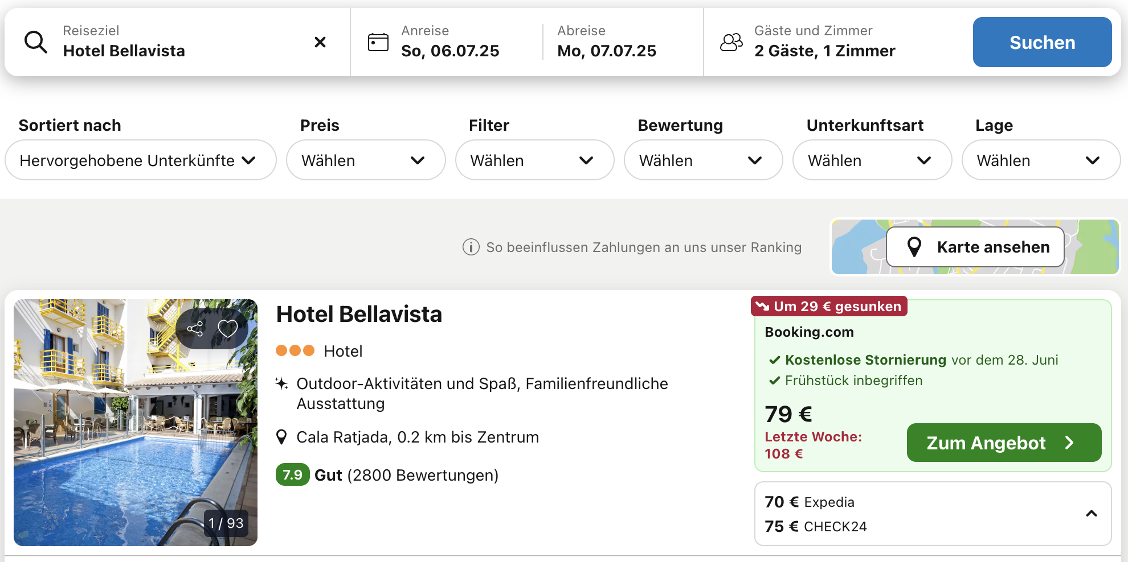Share Hotel Bellavista via share icon

coord(195,329)
